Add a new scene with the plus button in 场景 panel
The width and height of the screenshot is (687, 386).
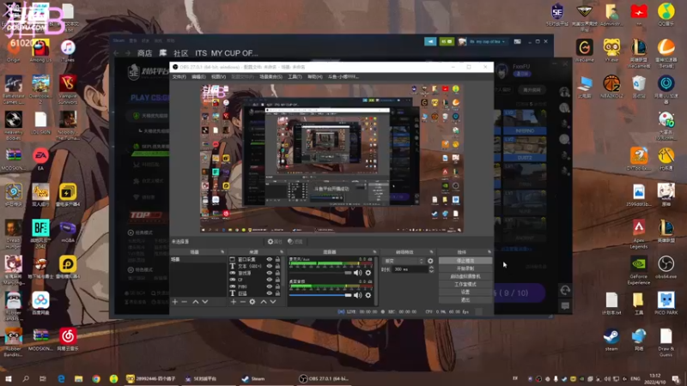(x=175, y=302)
